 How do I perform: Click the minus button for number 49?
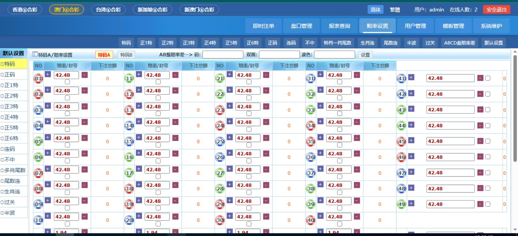click(480, 204)
